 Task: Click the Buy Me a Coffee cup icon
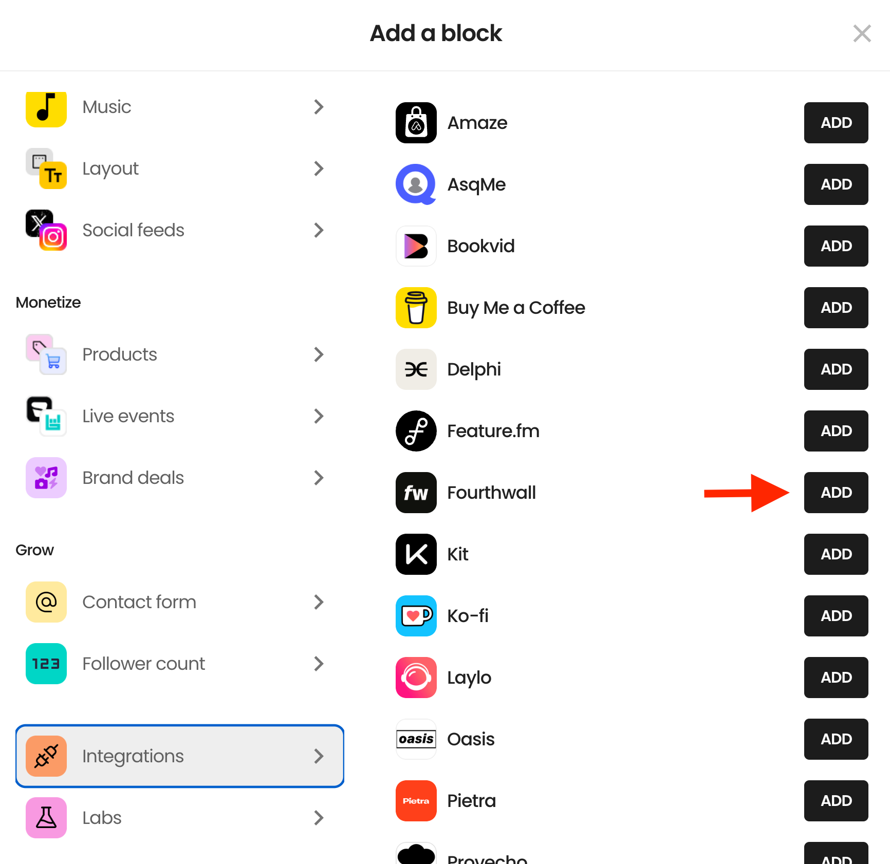[416, 308]
